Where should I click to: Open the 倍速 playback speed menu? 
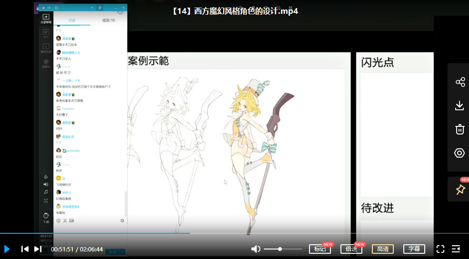(x=351, y=249)
